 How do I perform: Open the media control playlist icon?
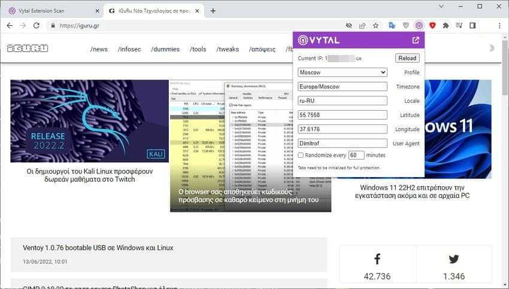click(459, 25)
